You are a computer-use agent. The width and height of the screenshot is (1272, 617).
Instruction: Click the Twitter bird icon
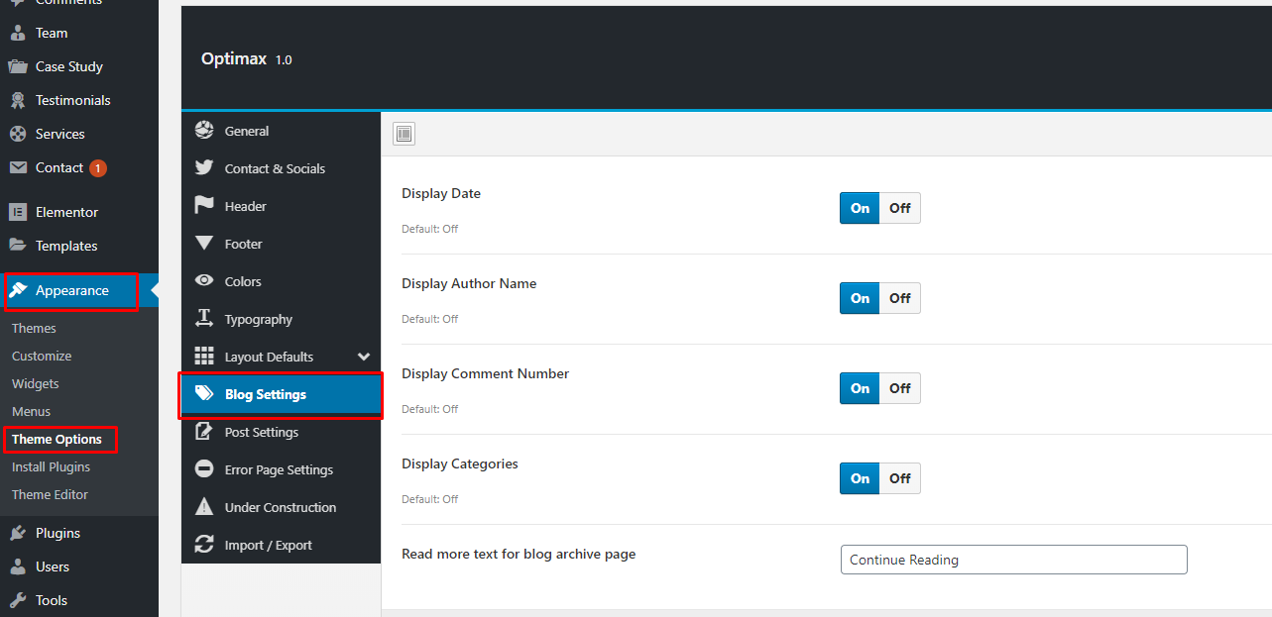pos(204,168)
